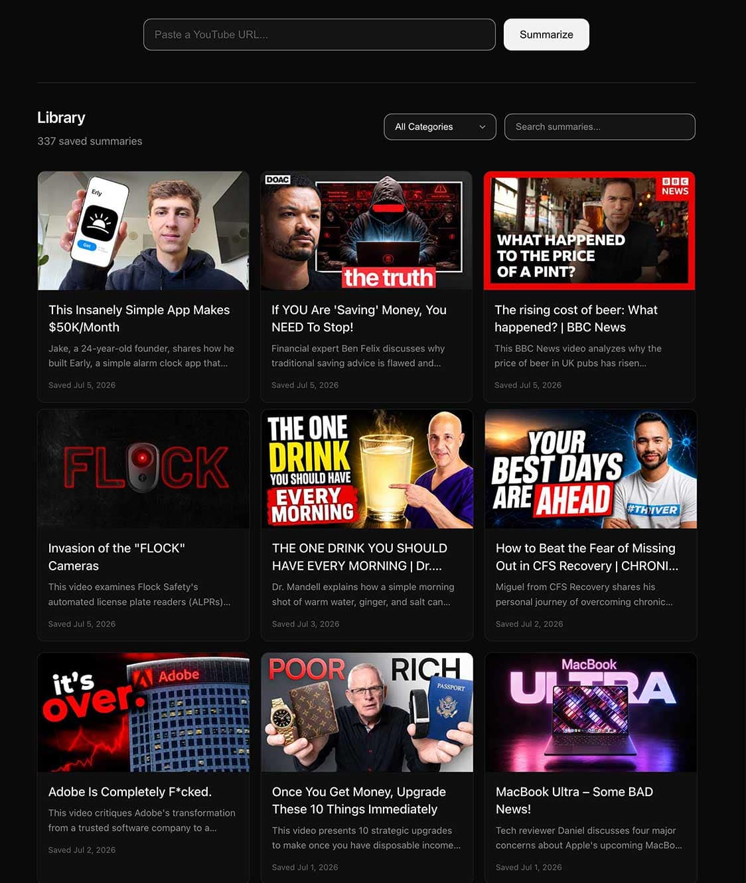Click 'Saved Jul 5, 2026' on Saving Money card
746x883 pixels.
click(x=305, y=385)
